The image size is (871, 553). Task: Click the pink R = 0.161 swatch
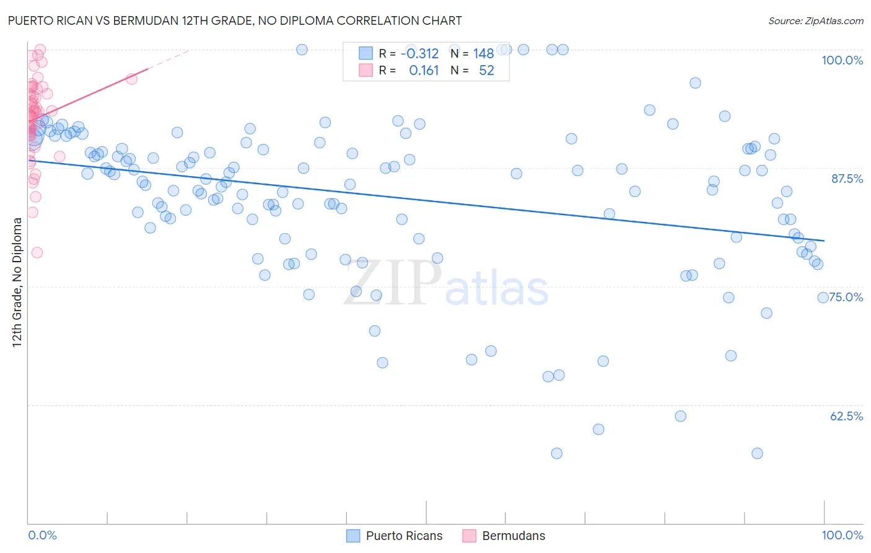click(366, 71)
